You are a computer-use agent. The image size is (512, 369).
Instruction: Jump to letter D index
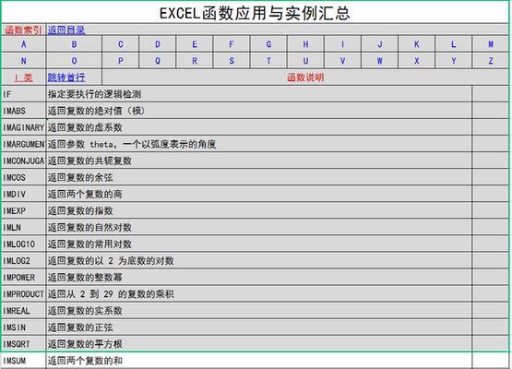158,44
